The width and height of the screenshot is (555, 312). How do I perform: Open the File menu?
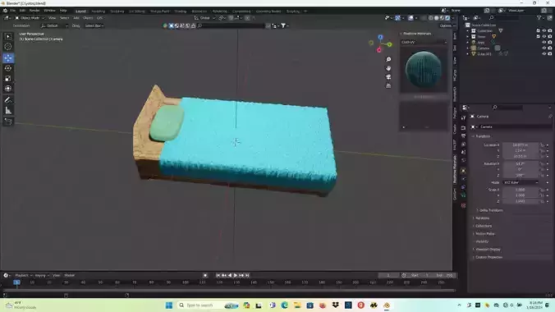tap(13, 11)
